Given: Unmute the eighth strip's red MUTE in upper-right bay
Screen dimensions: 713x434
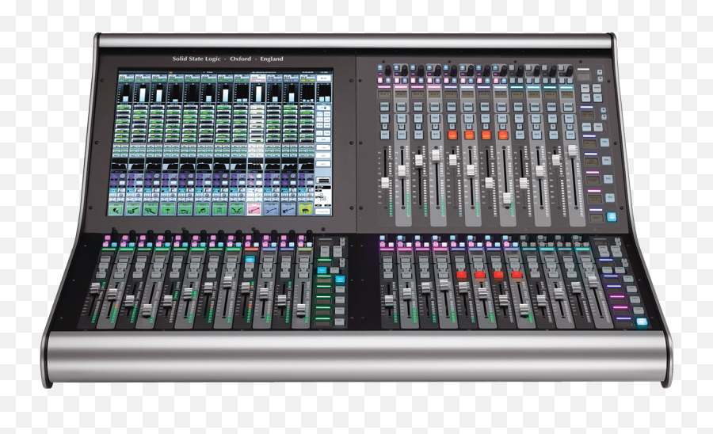Looking at the screenshot, I should (503, 135).
